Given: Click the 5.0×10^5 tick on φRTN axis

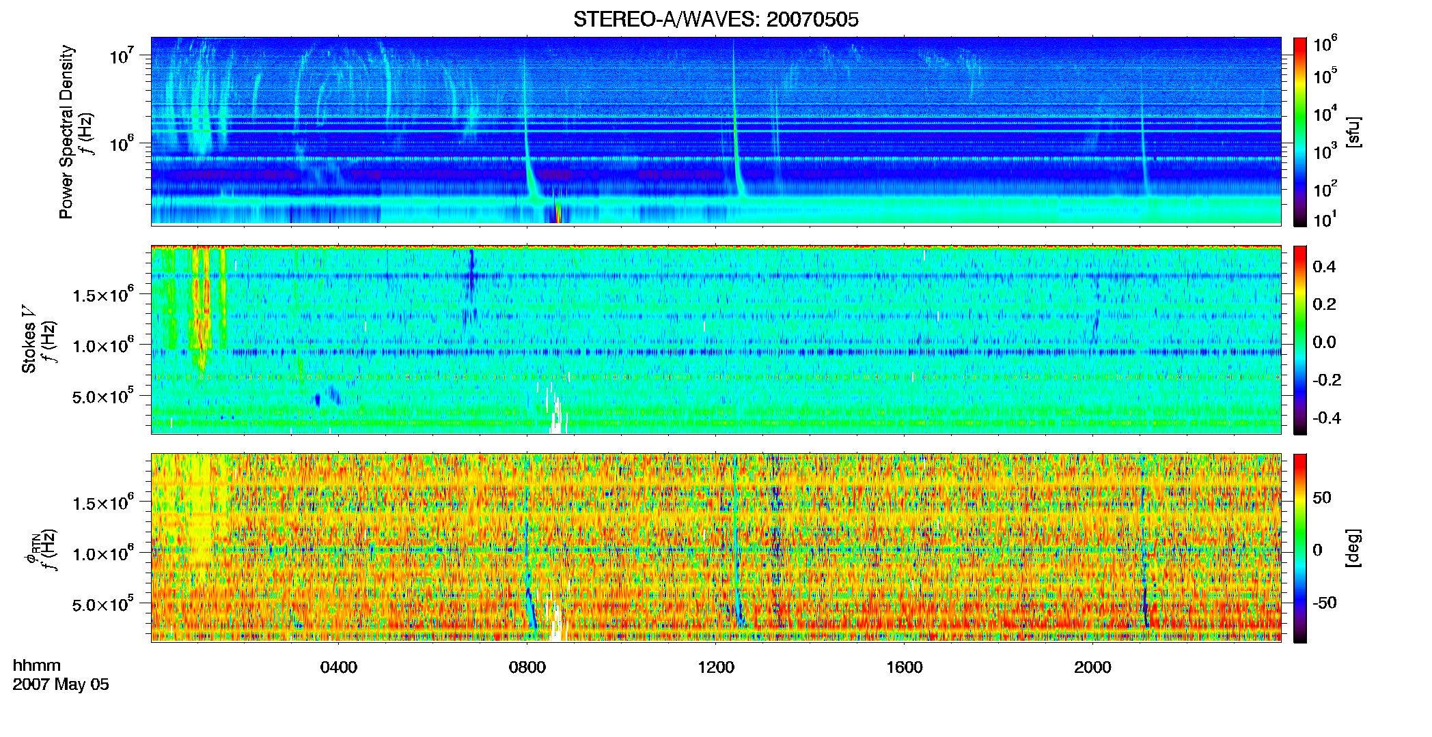Looking at the screenshot, I should (102, 605).
